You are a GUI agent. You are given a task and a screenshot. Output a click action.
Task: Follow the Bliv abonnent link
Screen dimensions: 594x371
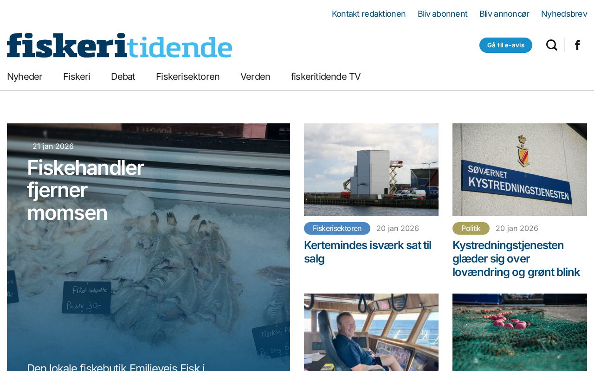click(x=442, y=14)
